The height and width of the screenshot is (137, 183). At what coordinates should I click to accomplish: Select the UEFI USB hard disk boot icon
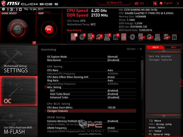point(91,37)
